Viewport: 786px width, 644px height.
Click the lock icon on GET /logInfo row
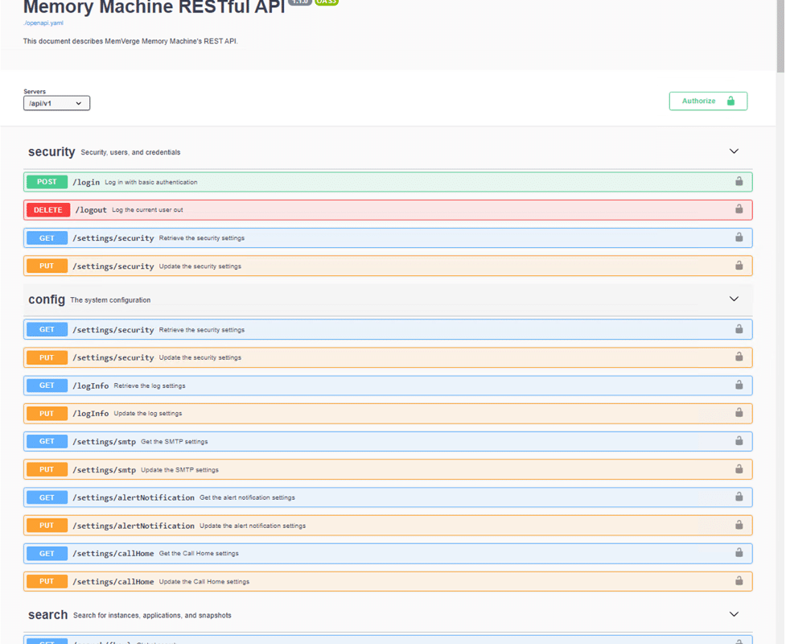[739, 385]
